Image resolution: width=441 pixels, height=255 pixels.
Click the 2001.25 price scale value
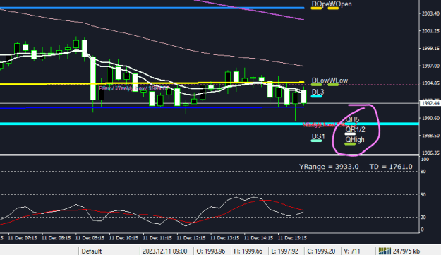coord(430,31)
